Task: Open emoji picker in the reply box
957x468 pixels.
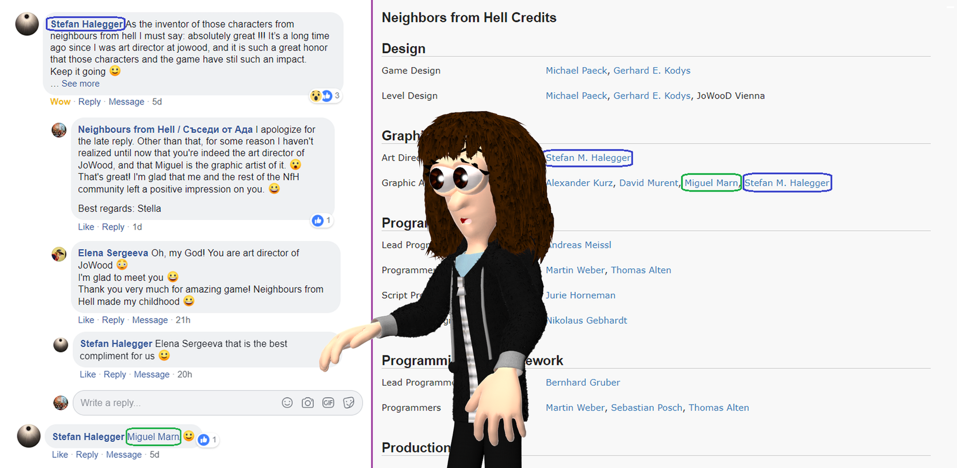Action: 287,403
